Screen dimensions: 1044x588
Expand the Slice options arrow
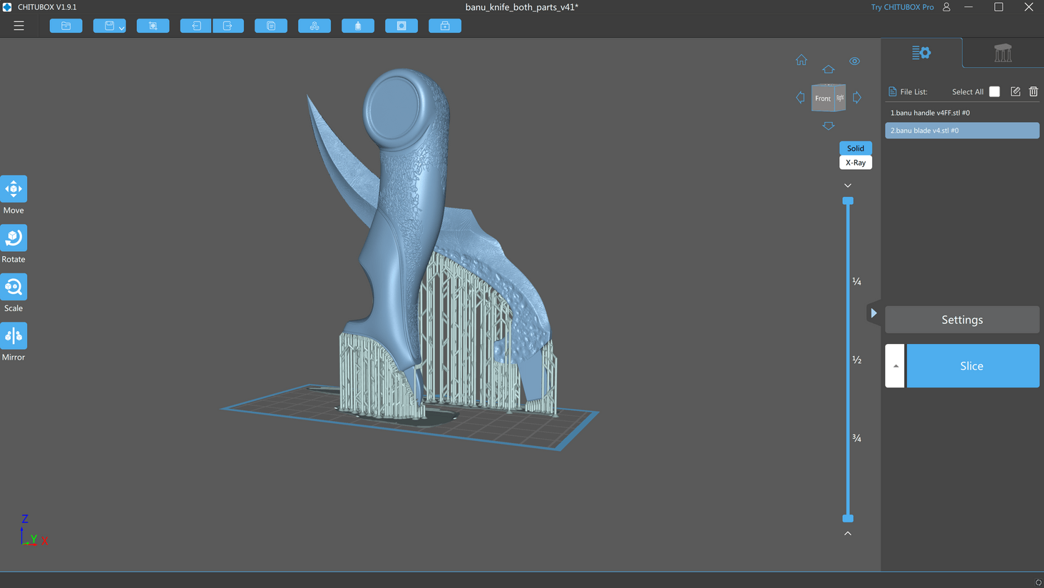[895, 366]
